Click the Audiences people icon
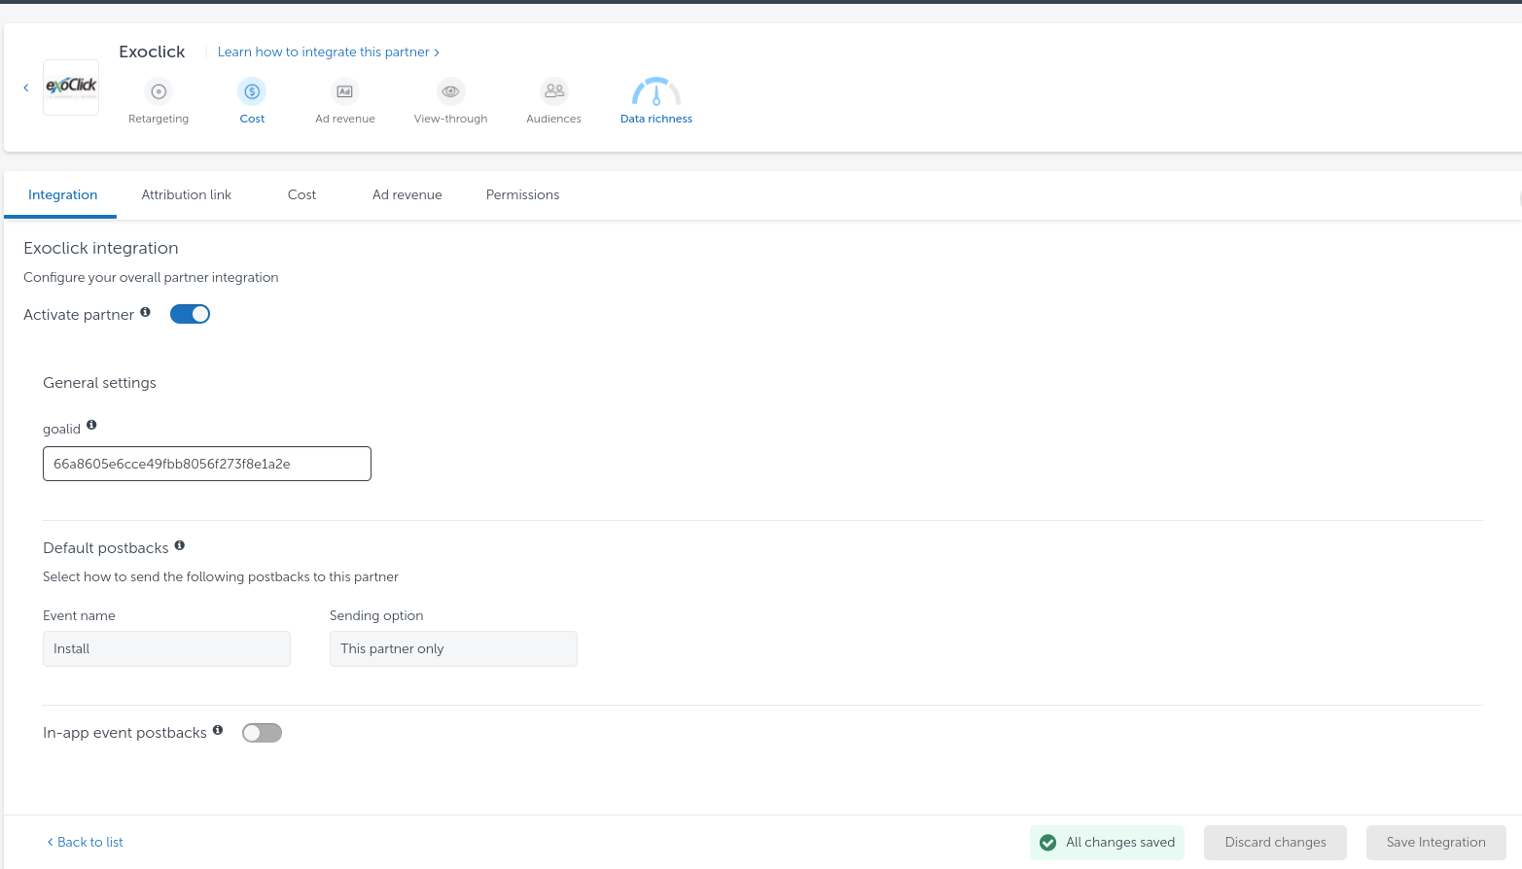This screenshot has height=869, width=1522. (553, 91)
